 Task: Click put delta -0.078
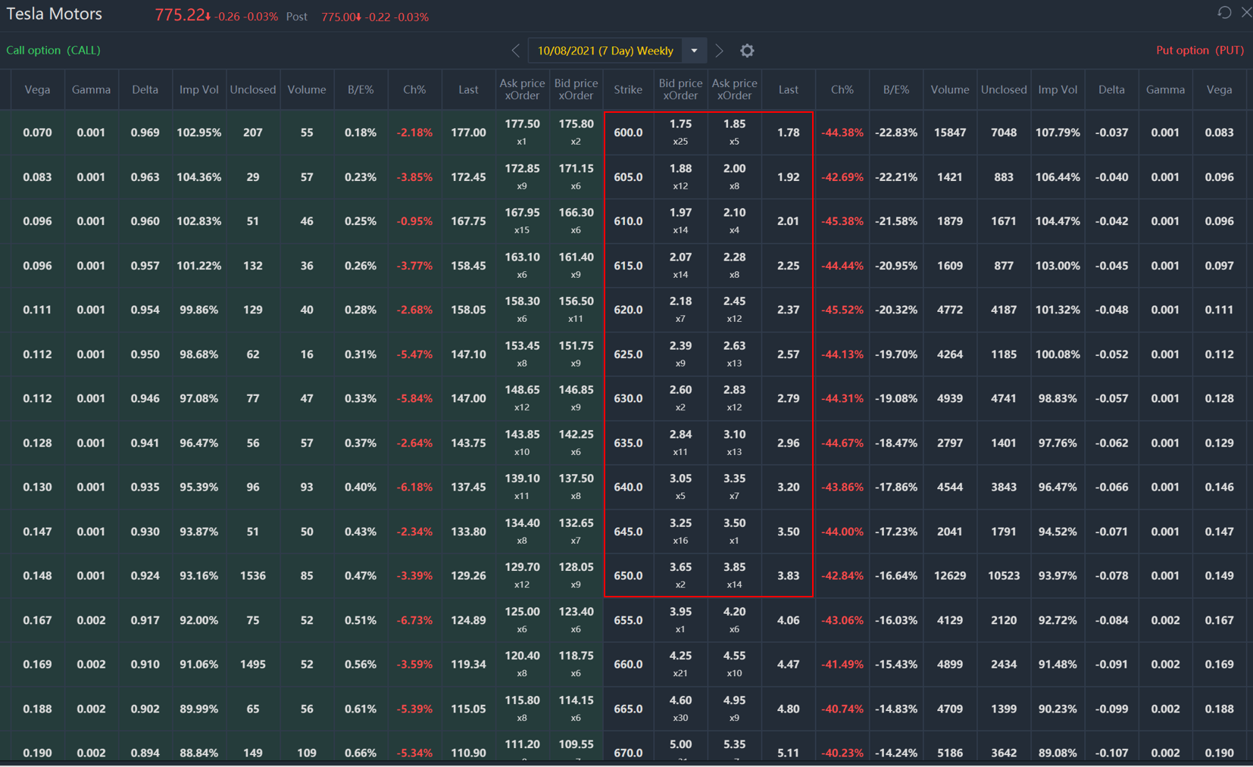(x=1111, y=575)
